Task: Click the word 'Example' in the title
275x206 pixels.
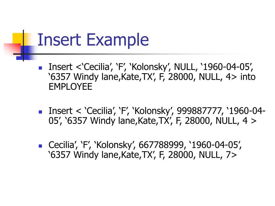Action: click(x=118, y=40)
